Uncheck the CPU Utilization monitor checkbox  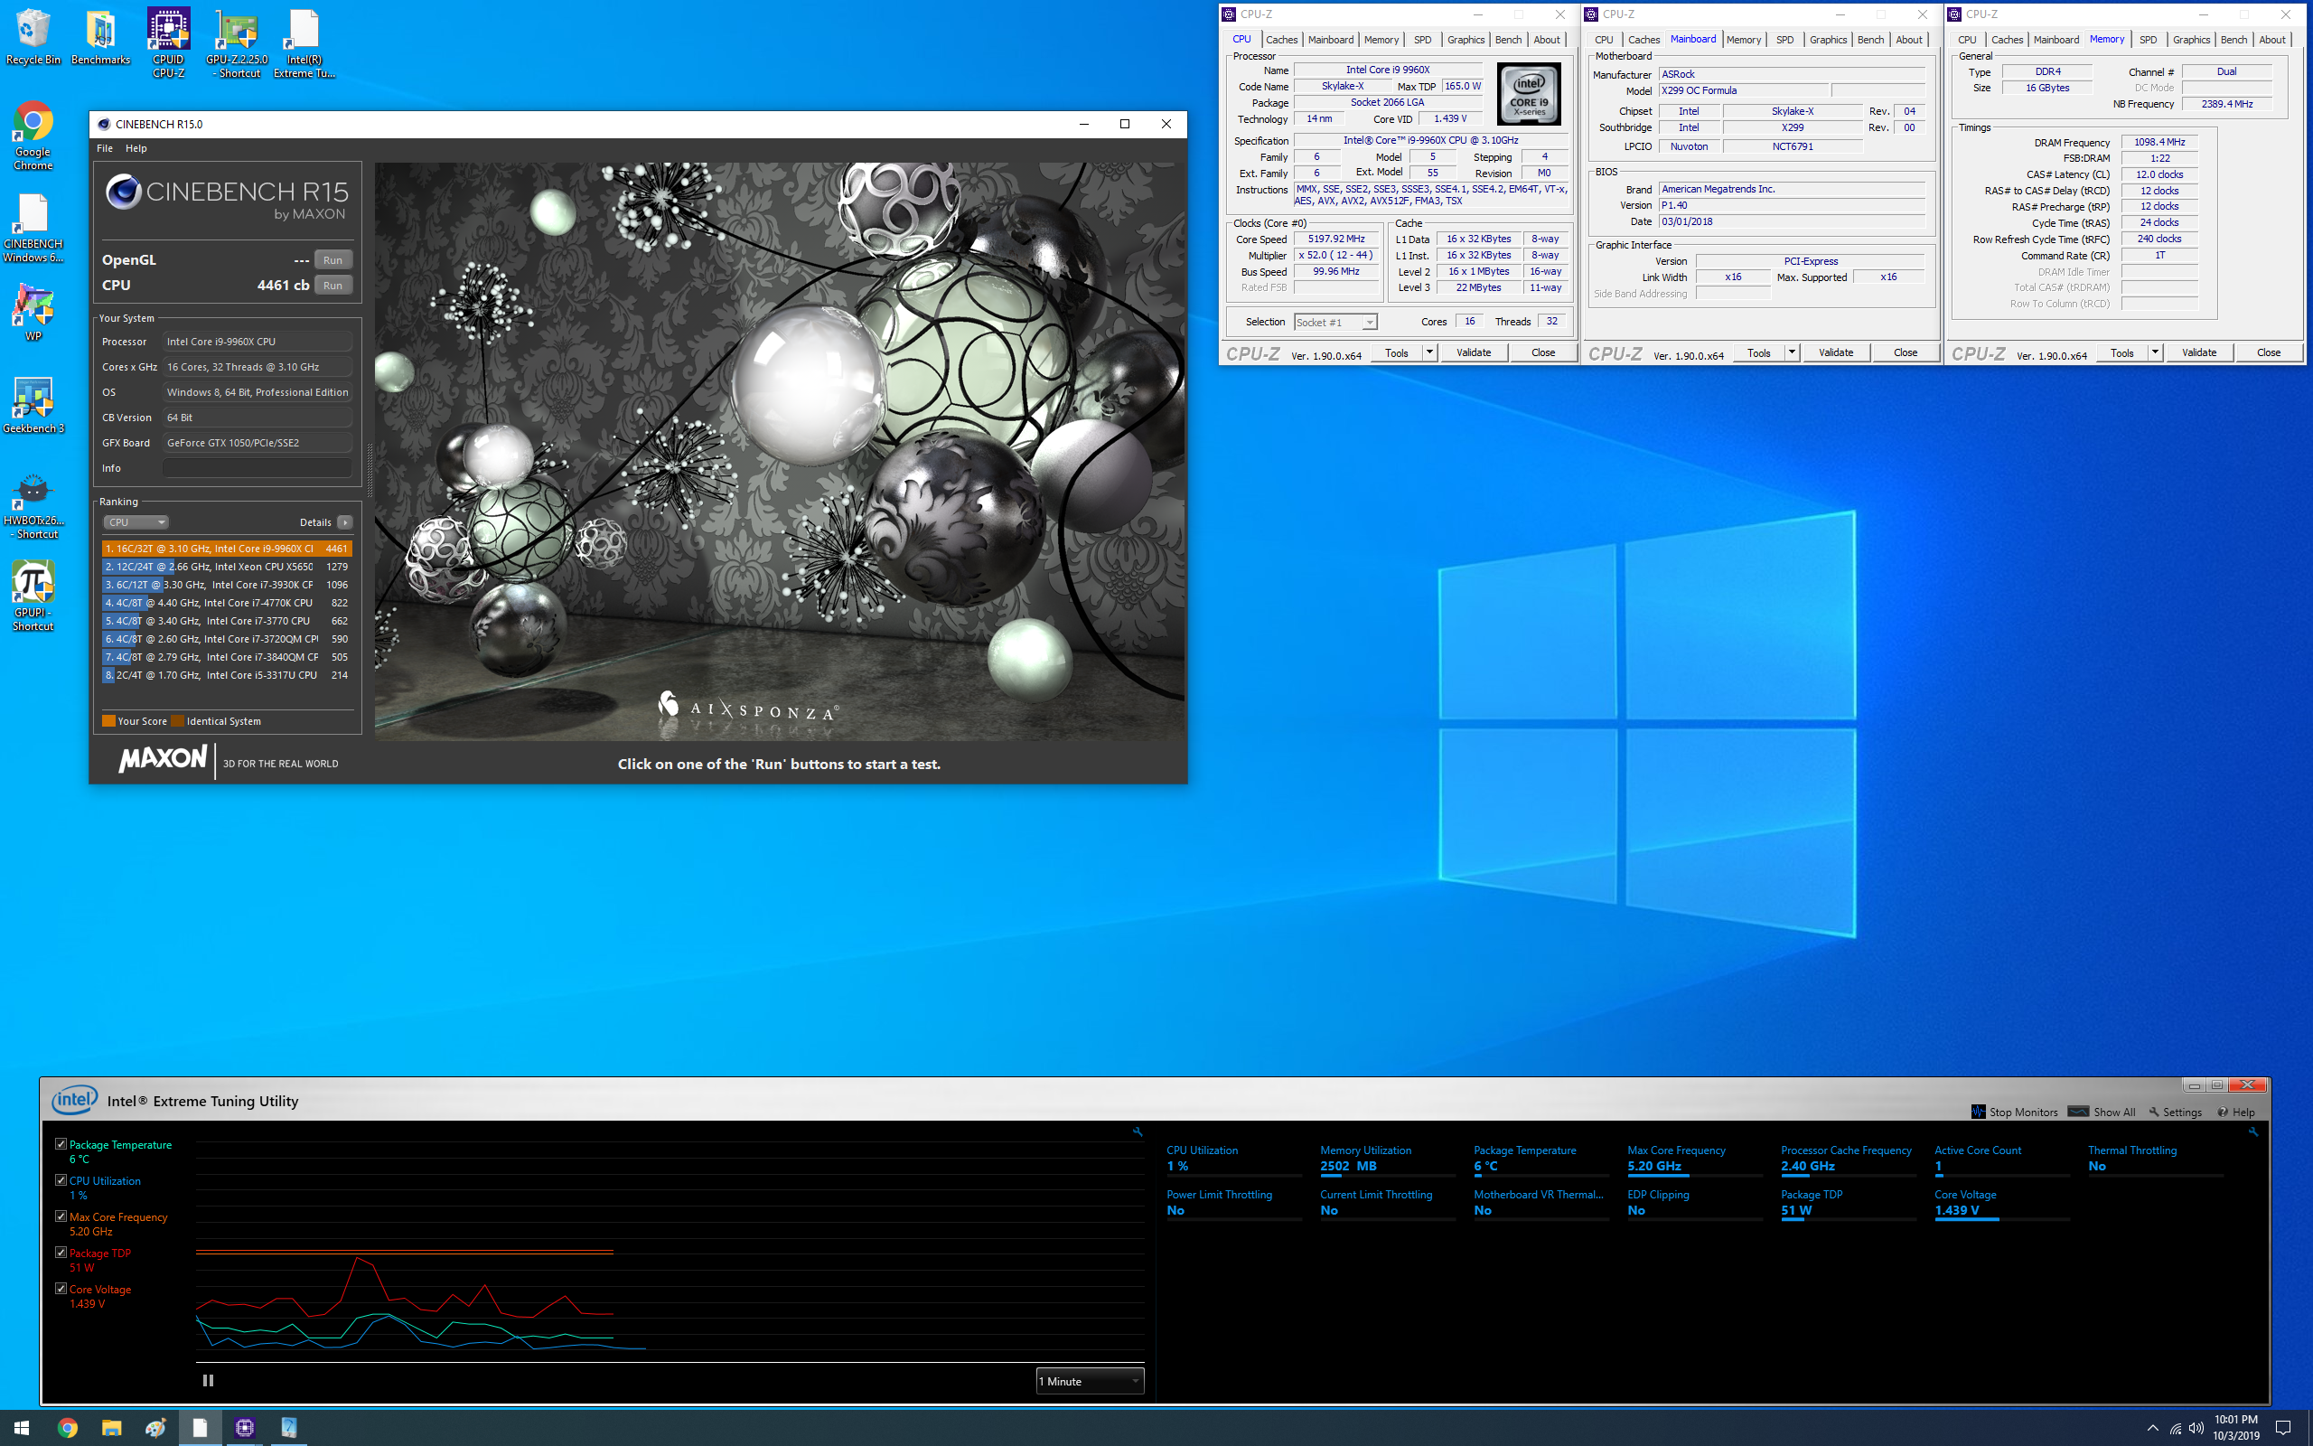pos(61,1180)
